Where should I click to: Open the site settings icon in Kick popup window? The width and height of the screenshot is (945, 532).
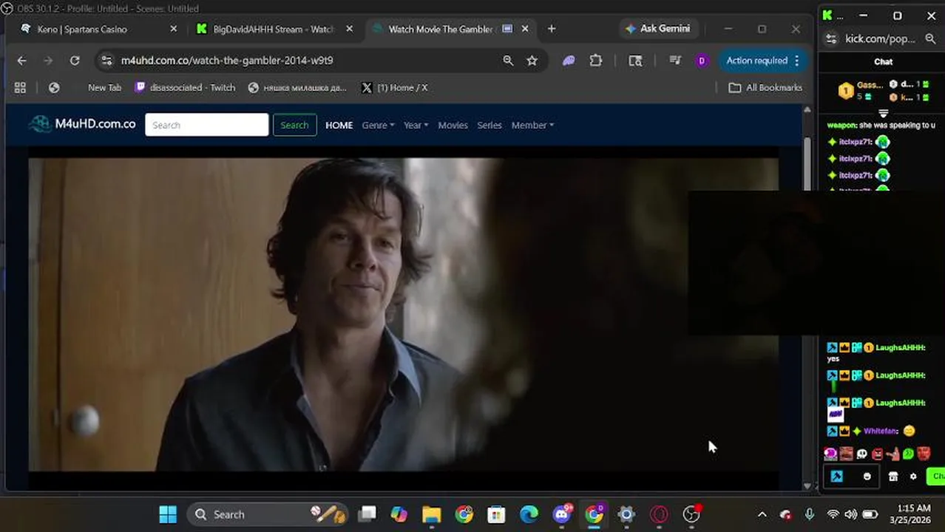(831, 38)
